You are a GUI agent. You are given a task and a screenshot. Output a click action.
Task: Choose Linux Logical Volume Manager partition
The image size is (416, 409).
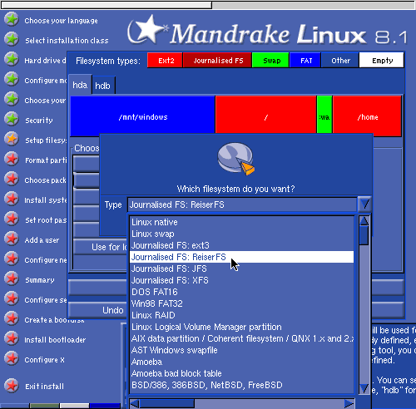click(241, 327)
